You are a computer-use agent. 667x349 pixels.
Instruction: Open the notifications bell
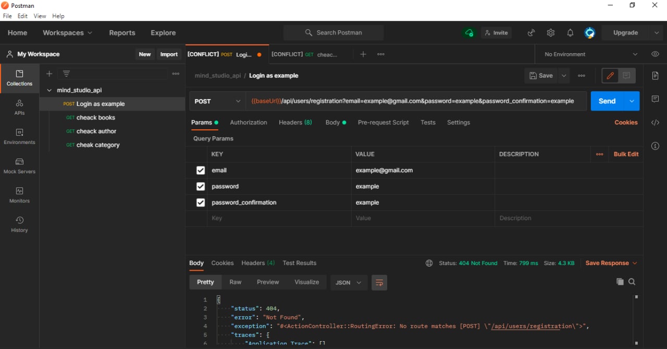pyautogui.click(x=570, y=33)
